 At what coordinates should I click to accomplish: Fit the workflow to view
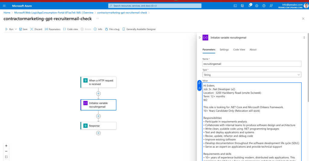click(6, 157)
